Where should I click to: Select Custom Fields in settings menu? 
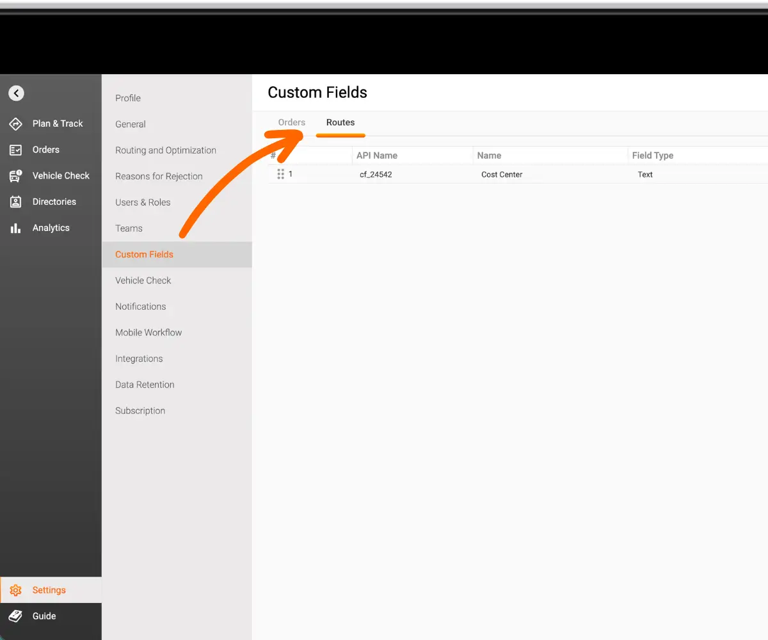177,254
